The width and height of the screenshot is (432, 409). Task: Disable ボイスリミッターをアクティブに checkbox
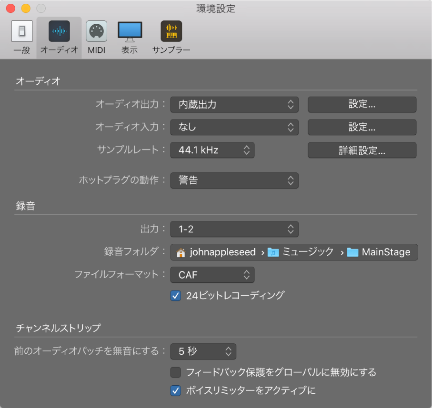click(x=176, y=390)
